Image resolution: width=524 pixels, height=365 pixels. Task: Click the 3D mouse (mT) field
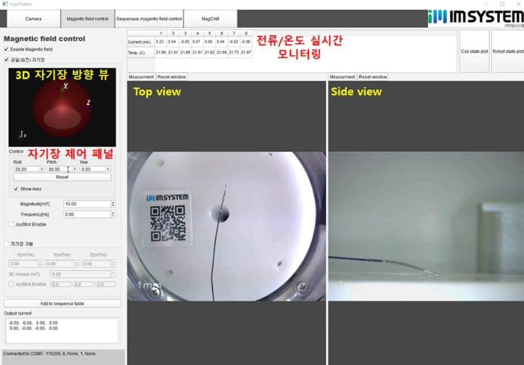click(x=80, y=274)
